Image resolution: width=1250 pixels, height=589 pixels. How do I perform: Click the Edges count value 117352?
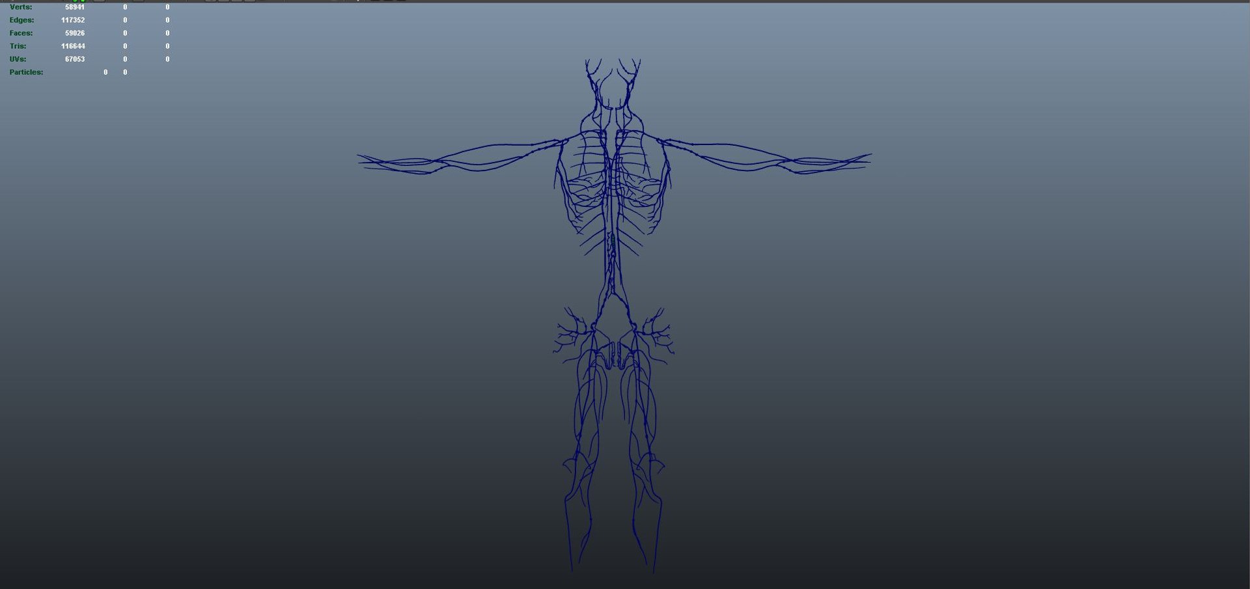[73, 20]
